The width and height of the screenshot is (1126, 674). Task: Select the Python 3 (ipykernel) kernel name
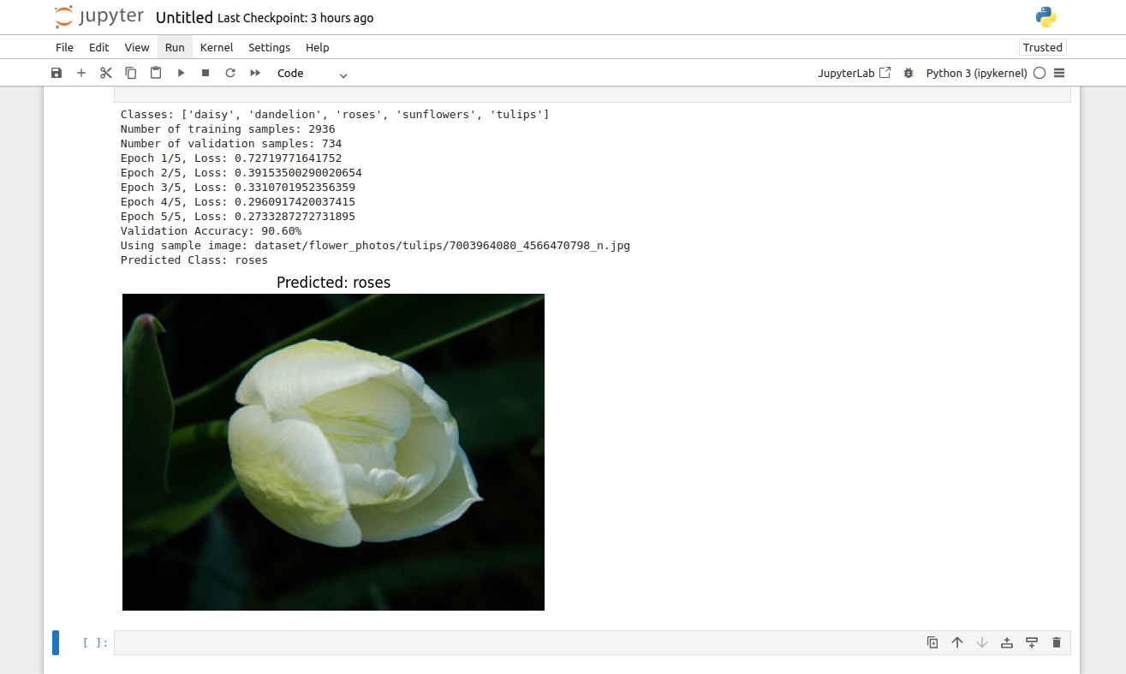pyautogui.click(x=976, y=74)
